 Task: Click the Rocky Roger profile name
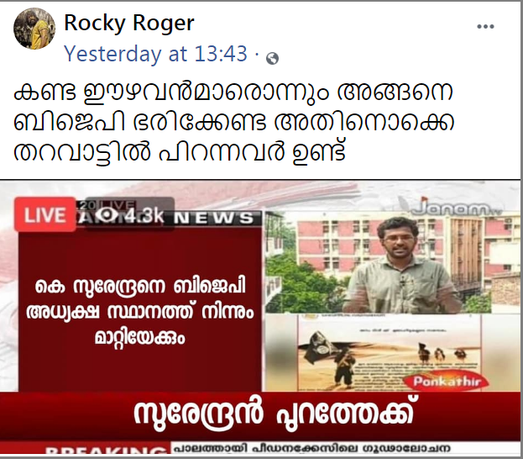tap(129, 23)
